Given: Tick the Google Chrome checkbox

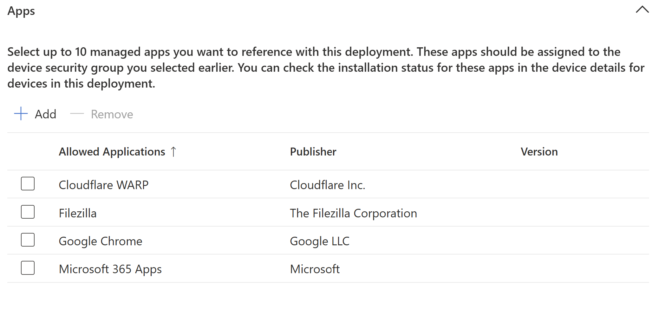Looking at the screenshot, I should (x=28, y=240).
